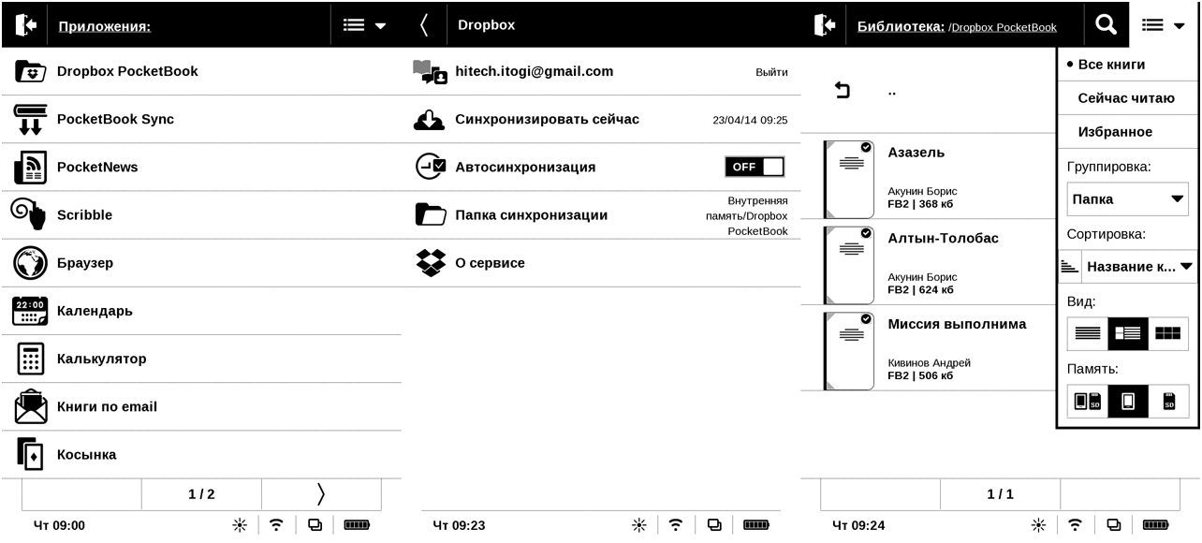This screenshot has width=1202, height=543.
Task: Expand the Группировка Папка dropdown
Action: (x=1127, y=199)
